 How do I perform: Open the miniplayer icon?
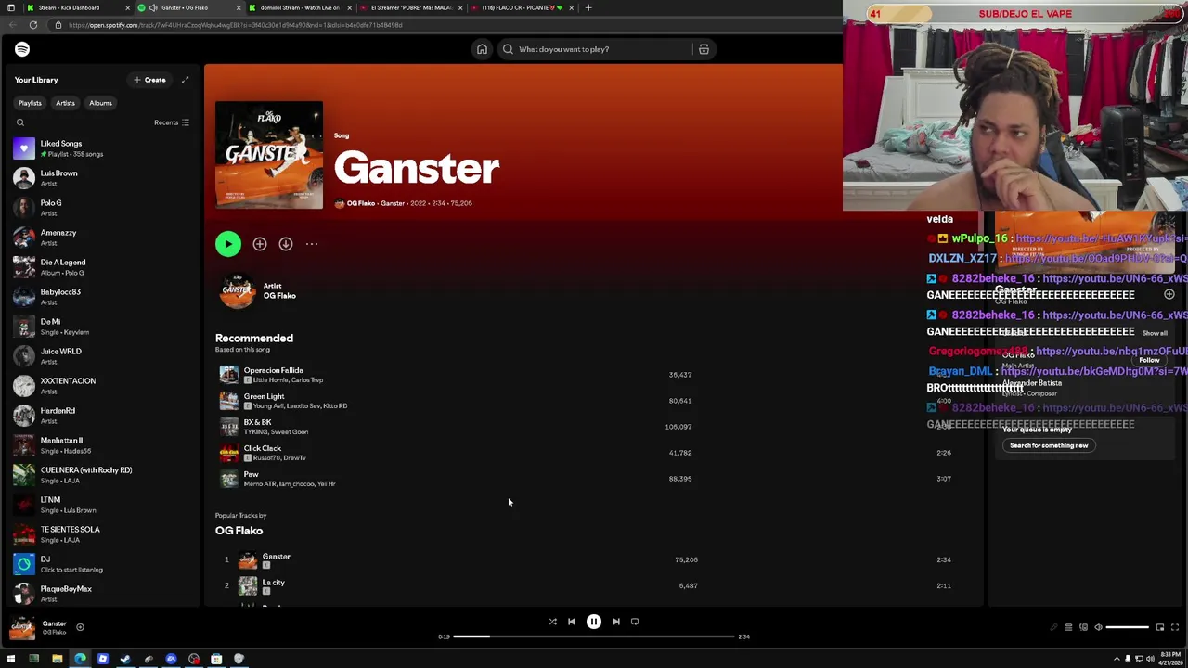pyautogui.click(x=1159, y=627)
